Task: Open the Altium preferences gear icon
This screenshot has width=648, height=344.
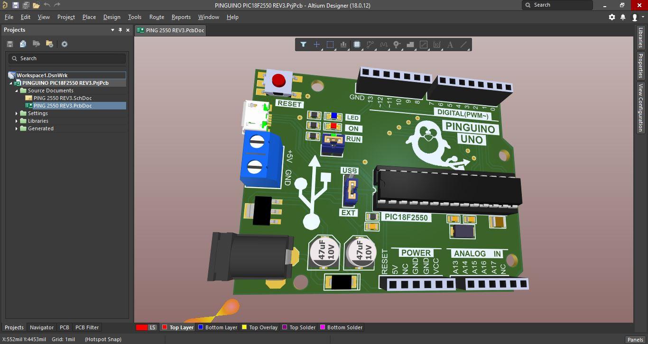Action: 612,17
